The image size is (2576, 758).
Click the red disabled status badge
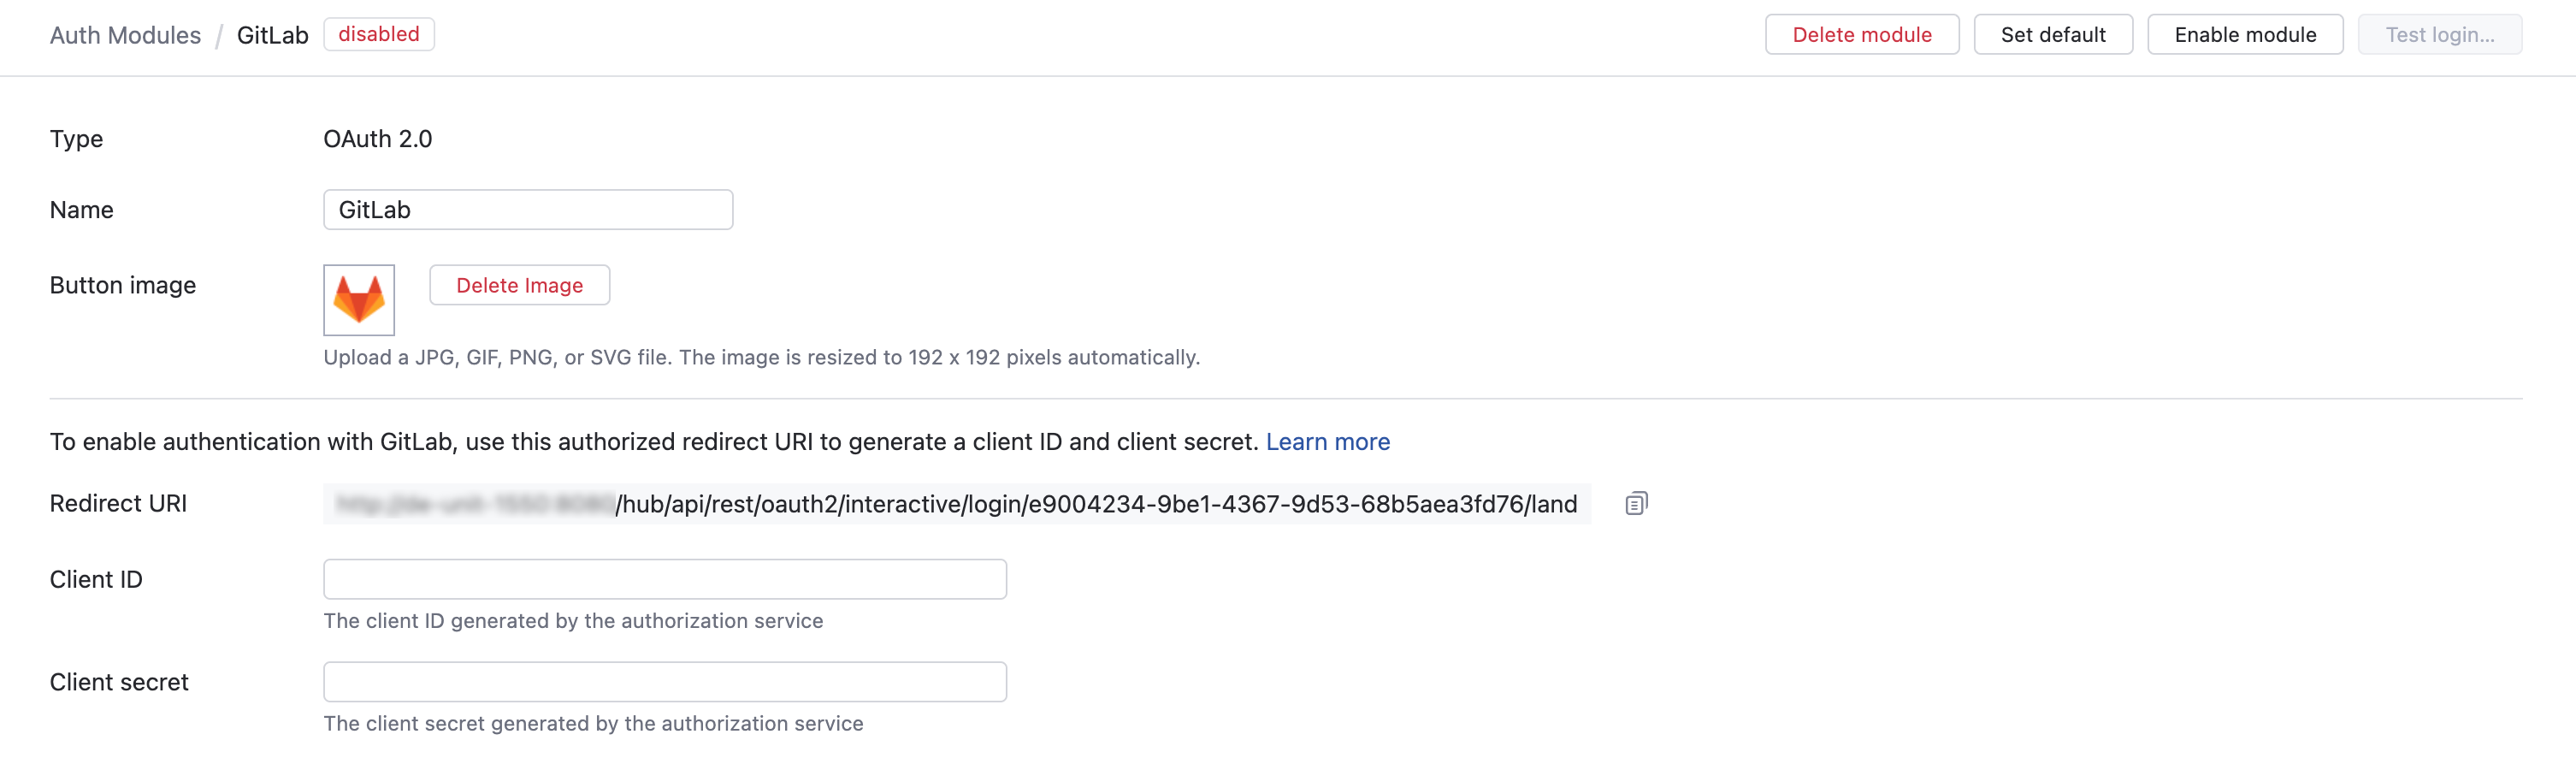point(378,34)
